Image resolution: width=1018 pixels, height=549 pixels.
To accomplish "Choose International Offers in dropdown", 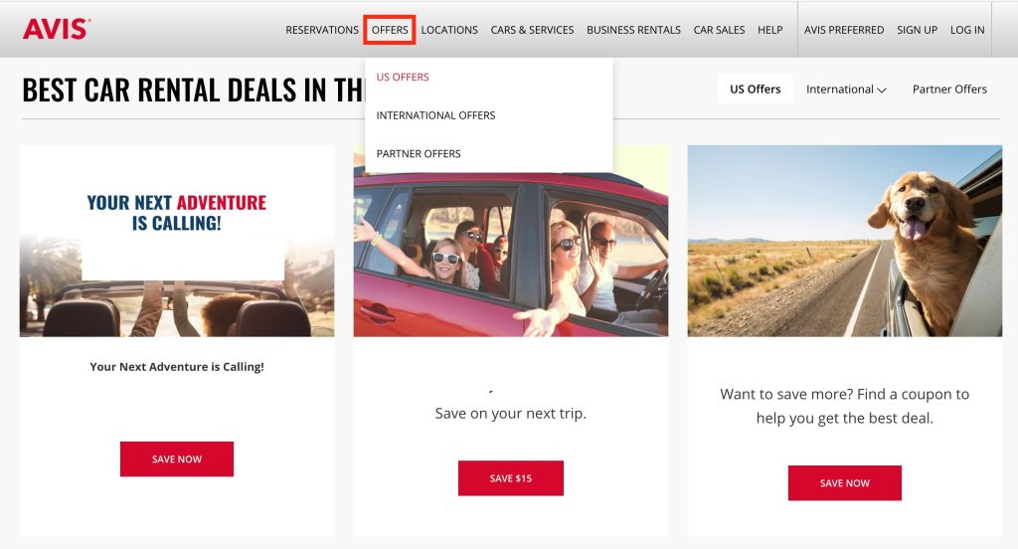I will pos(435,115).
